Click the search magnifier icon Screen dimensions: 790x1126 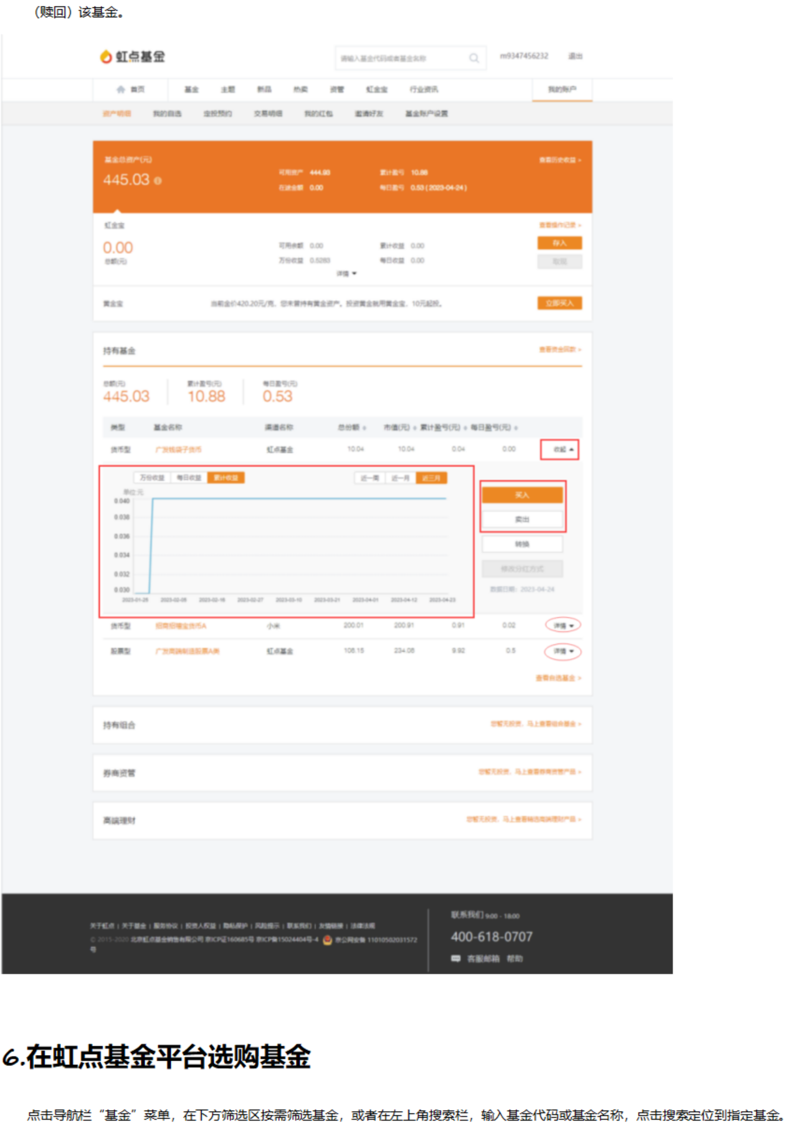pyautogui.click(x=474, y=58)
